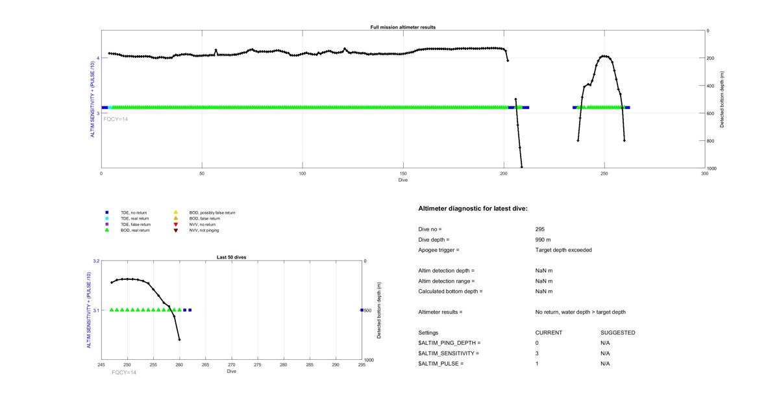Click the N/A suggested value for $ALTIM_PULSE
This screenshot has height=404, width=779.
(x=605, y=364)
